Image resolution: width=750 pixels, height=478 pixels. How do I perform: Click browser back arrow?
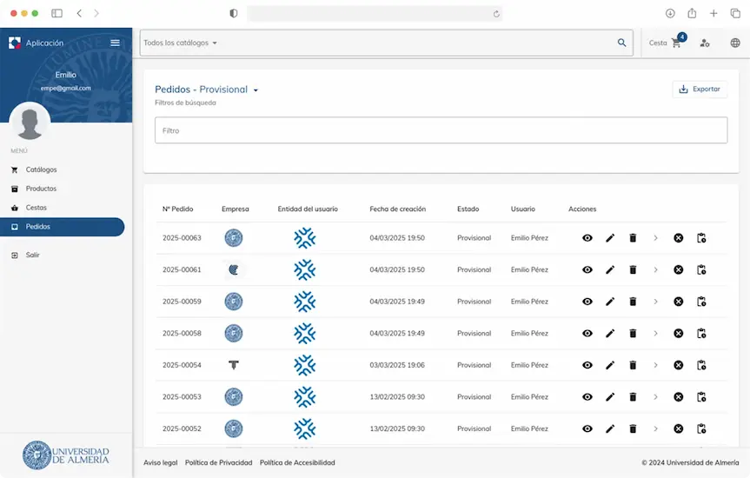coord(79,13)
